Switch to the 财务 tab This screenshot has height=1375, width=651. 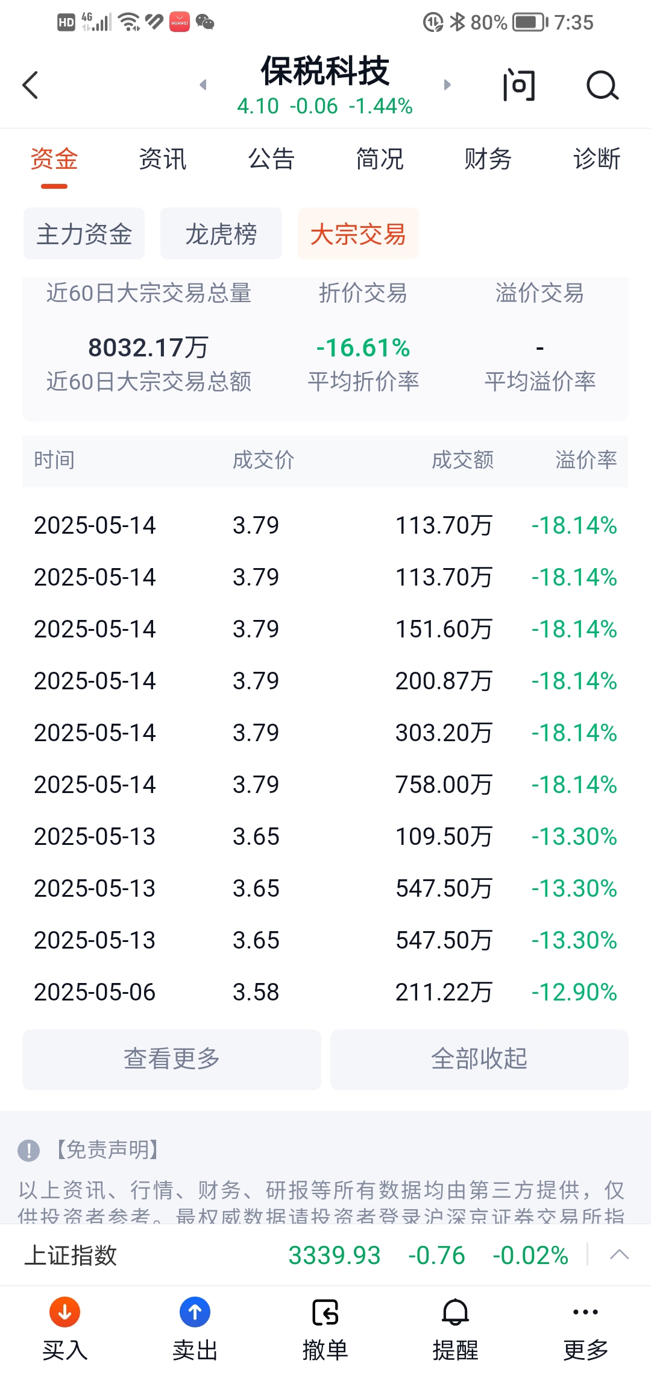[x=488, y=159]
